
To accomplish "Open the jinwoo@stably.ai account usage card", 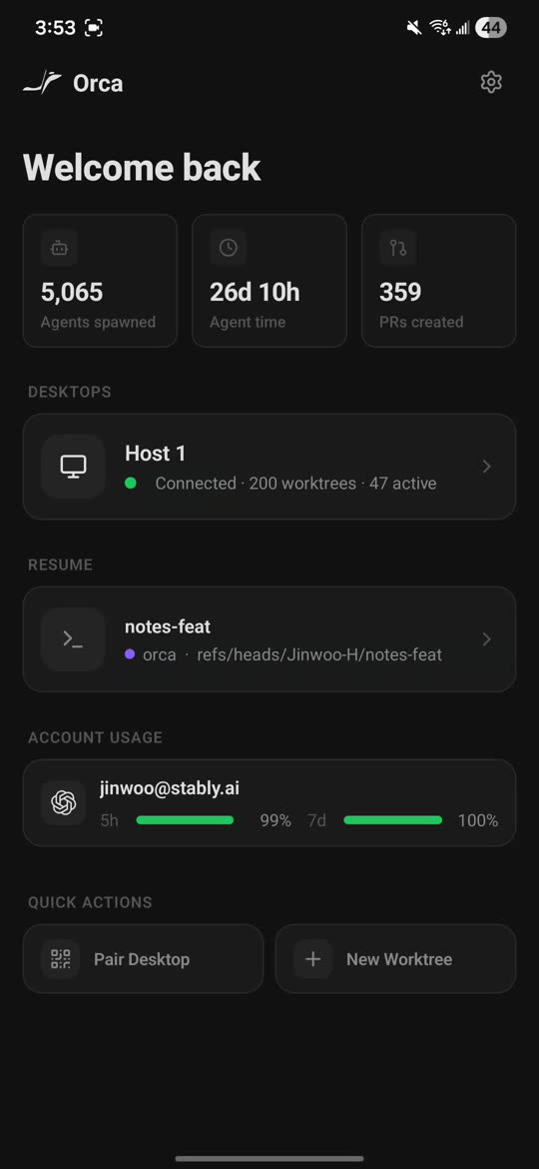I will [x=269, y=803].
